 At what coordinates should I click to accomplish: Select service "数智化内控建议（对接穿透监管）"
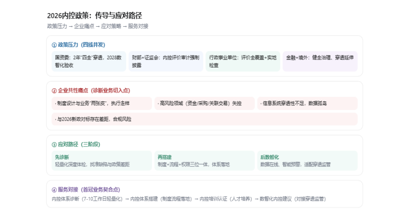tap(293, 199)
